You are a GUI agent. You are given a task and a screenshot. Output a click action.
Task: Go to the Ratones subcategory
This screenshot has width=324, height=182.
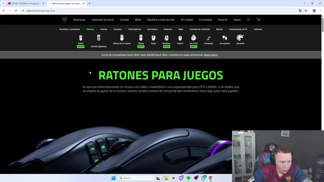(x=90, y=29)
